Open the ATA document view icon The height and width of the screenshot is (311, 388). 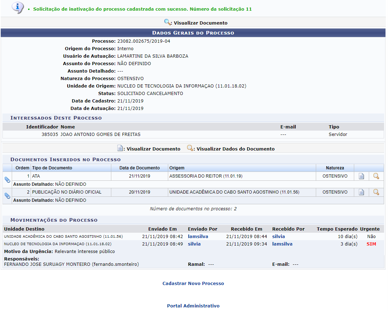(361, 176)
